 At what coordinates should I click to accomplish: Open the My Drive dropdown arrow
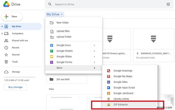click(x=62, y=14)
